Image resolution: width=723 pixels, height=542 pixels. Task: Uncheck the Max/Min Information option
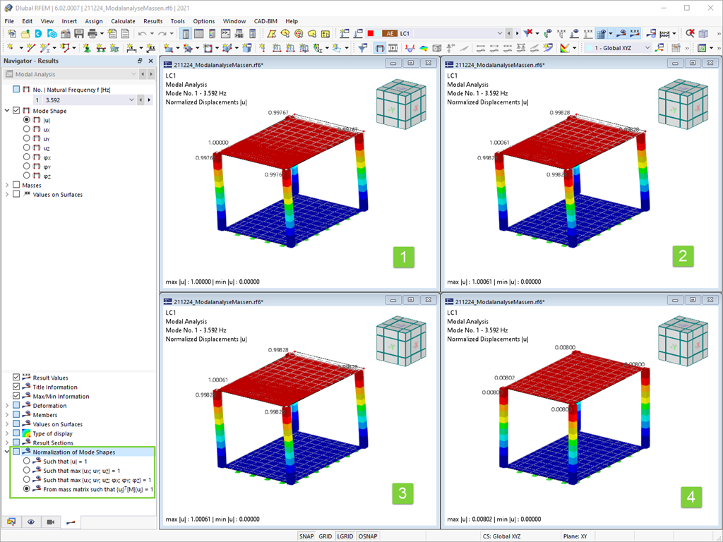[x=16, y=396]
